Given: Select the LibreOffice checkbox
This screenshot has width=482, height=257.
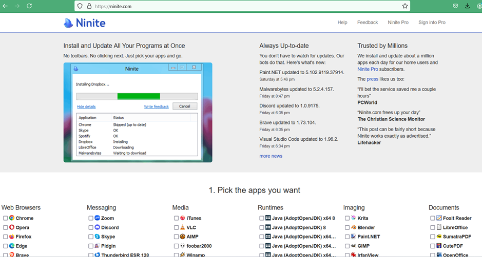Looking at the screenshot, I should pos(433,228).
